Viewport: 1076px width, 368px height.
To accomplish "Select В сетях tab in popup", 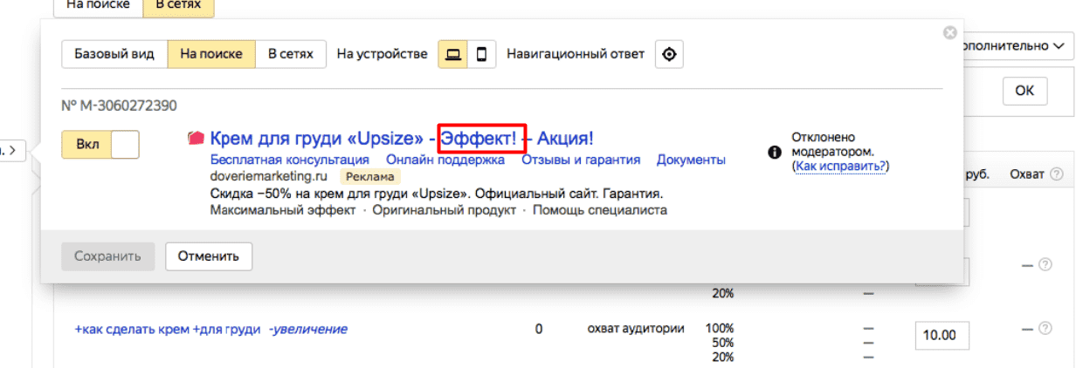I will coord(291,54).
